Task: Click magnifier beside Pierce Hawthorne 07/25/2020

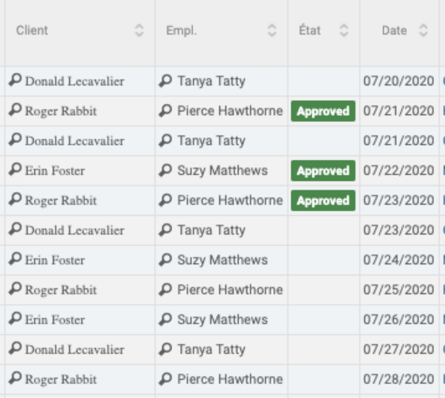Action: click(165, 290)
